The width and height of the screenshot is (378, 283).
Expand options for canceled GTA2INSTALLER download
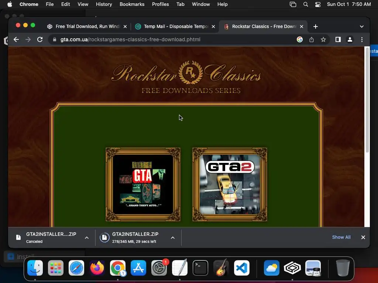coord(87,238)
